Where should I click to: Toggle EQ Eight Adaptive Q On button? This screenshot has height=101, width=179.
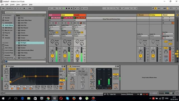pos(62,81)
